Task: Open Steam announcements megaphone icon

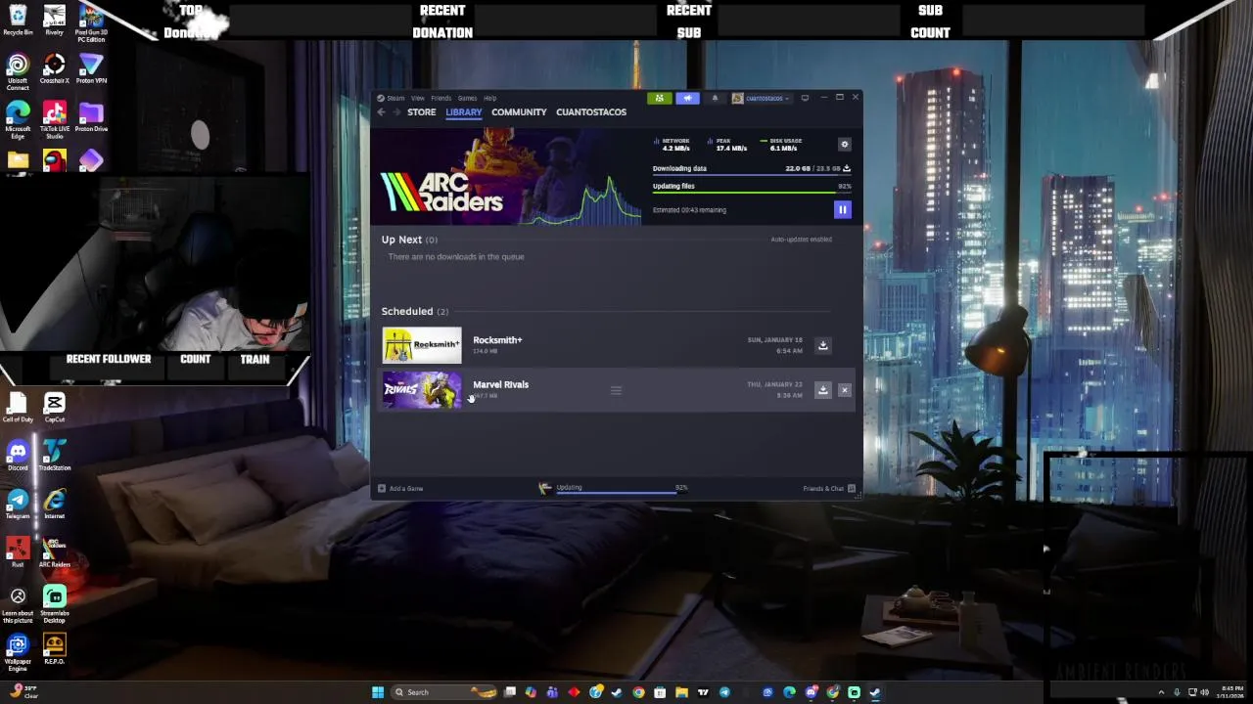Action: pyautogui.click(x=687, y=98)
